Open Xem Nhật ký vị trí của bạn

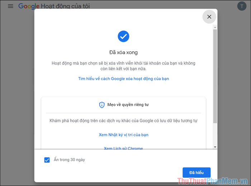(x=123, y=135)
